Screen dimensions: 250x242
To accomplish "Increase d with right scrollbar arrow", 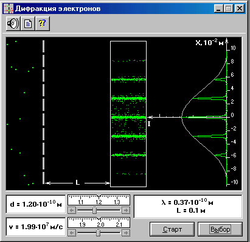I will click(x=126, y=210).
